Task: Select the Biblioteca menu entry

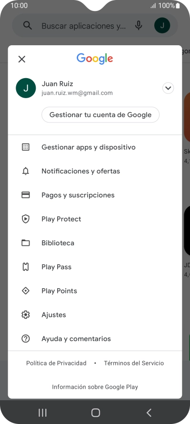Action: pos(95,243)
